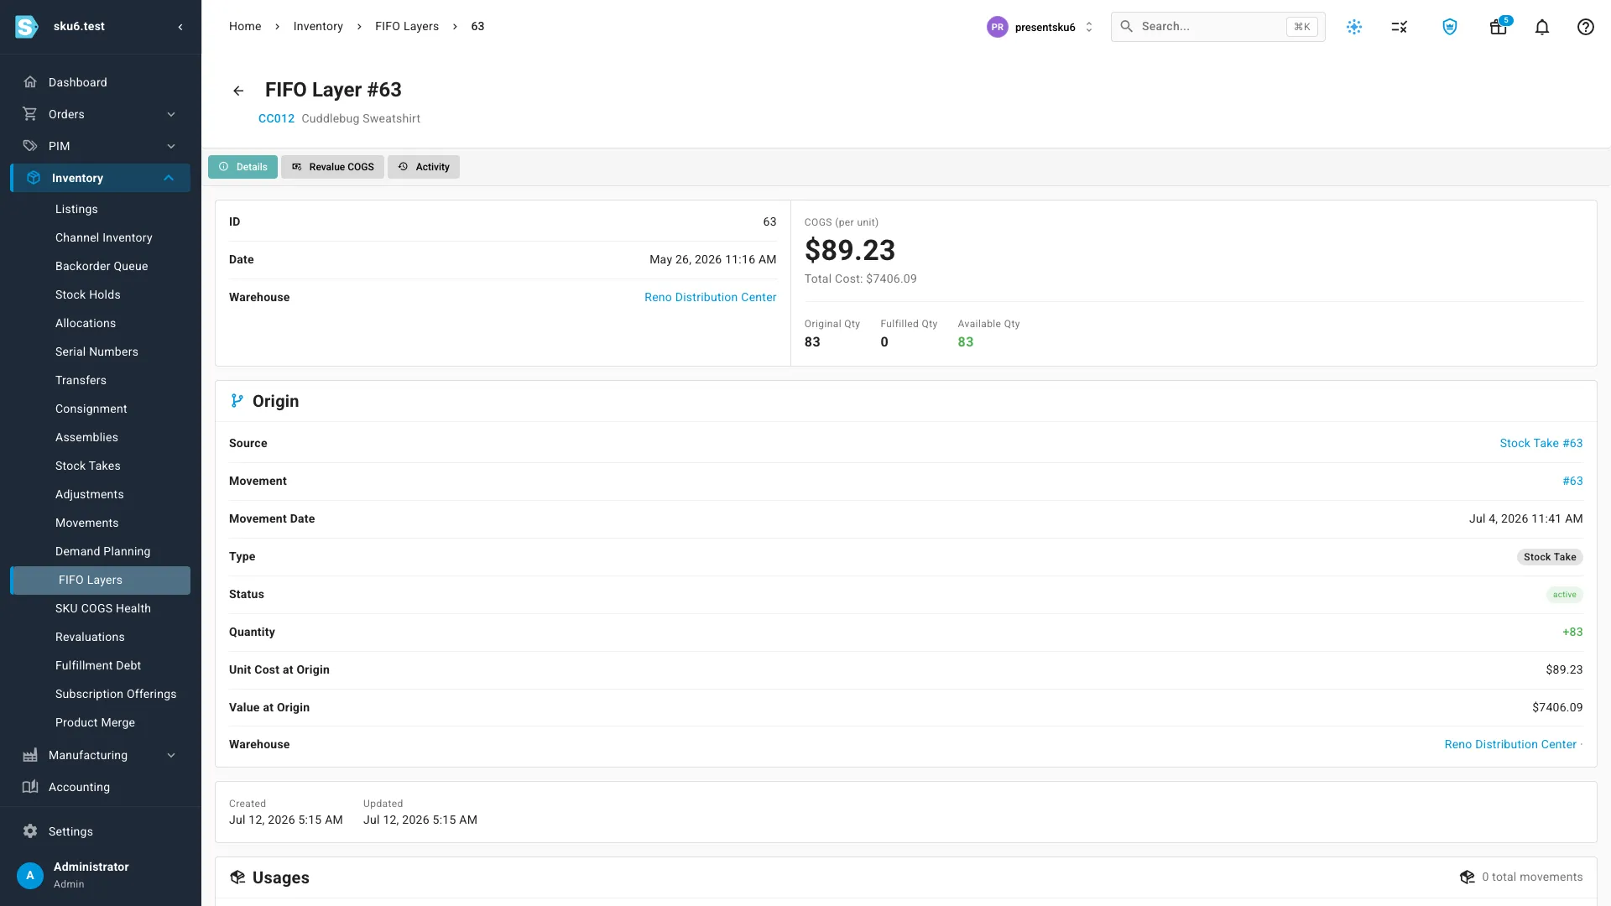The height and width of the screenshot is (906, 1611).
Task: Click the Origin branch icon
Action: click(x=237, y=401)
